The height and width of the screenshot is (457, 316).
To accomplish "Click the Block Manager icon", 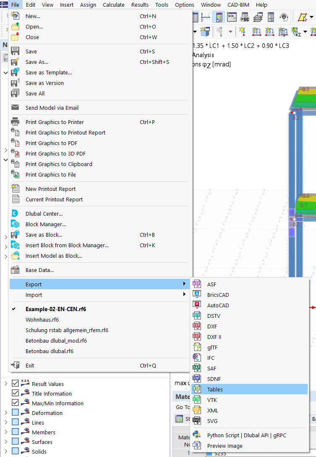I will (x=15, y=224).
